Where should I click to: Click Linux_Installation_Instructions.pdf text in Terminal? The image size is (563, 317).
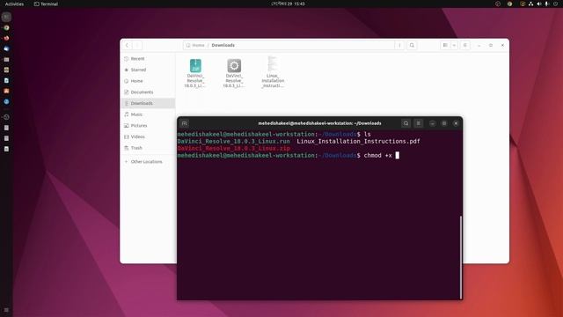point(358,141)
